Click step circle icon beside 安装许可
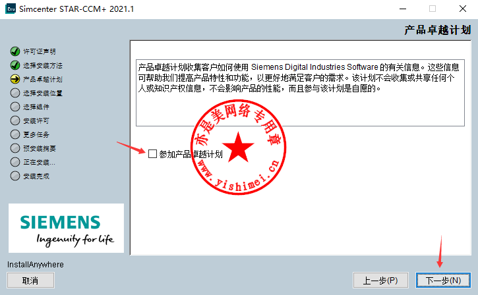478x295 pixels. point(15,121)
